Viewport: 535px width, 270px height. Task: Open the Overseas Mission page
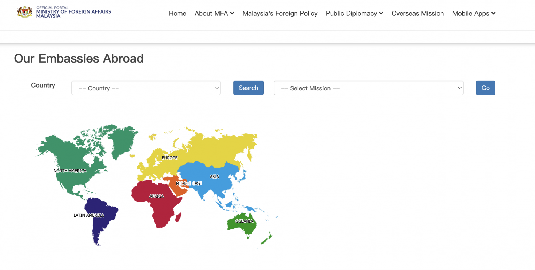pyautogui.click(x=418, y=13)
